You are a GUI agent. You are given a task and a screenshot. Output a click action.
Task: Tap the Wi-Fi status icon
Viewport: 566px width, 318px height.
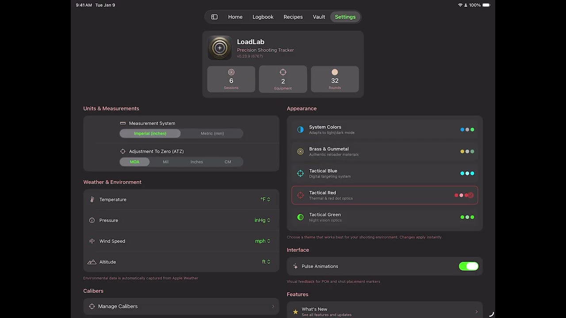coord(460,5)
